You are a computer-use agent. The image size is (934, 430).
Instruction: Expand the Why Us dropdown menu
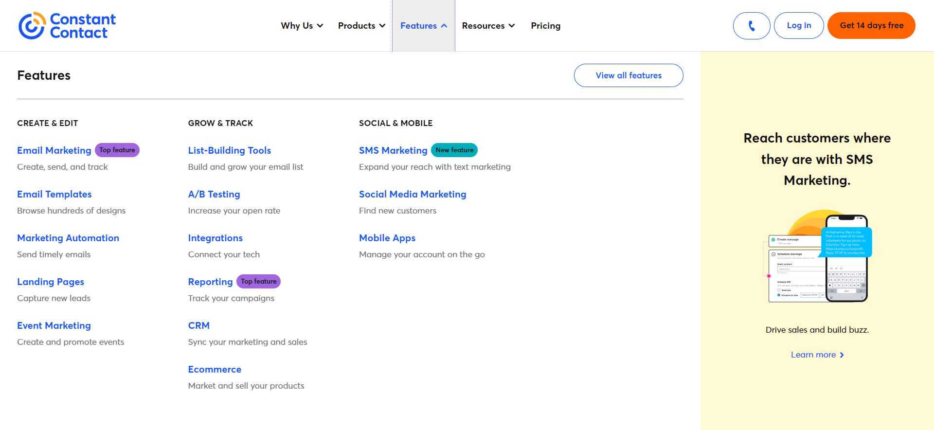coord(302,26)
